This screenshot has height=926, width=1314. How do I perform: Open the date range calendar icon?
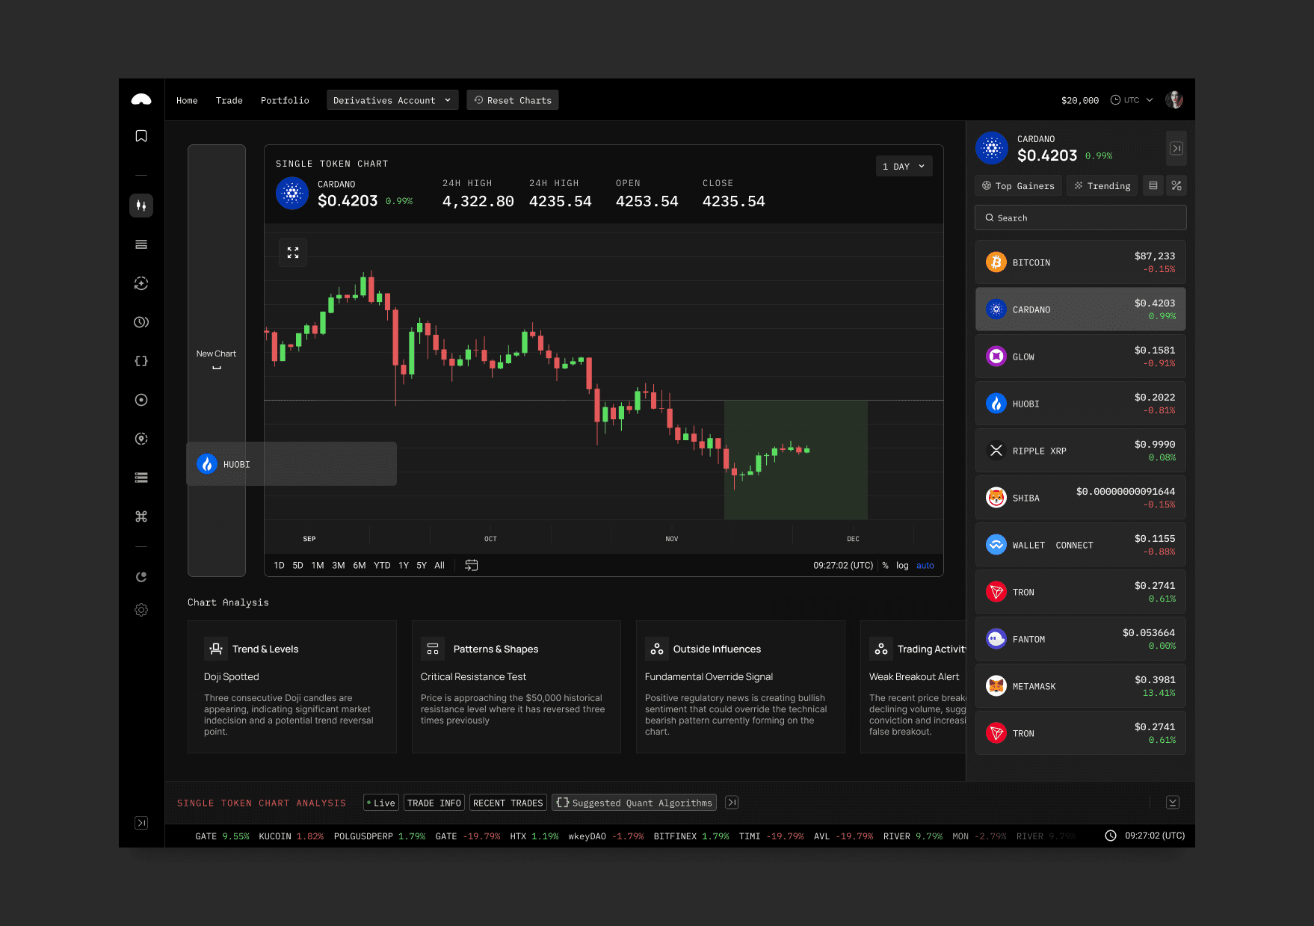(472, 565)
